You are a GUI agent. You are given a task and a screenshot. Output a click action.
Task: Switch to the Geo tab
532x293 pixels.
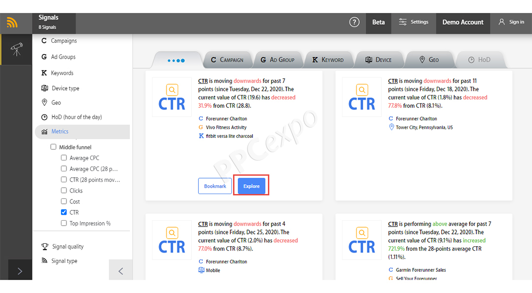coord(429,60)
